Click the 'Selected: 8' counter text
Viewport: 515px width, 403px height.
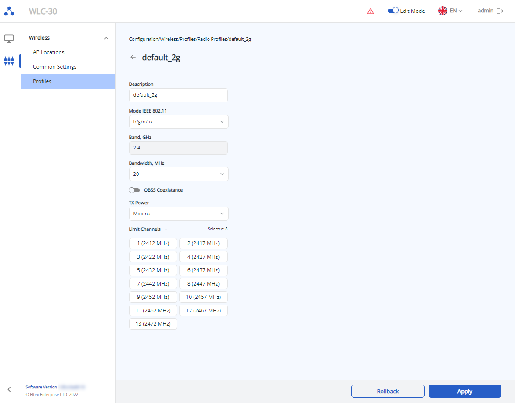217,229
